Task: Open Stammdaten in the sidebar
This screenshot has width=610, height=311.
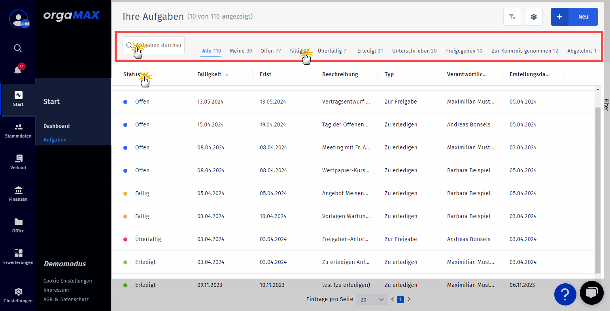Action: point(18,131)
